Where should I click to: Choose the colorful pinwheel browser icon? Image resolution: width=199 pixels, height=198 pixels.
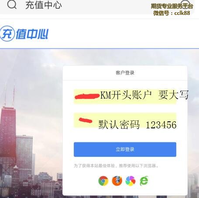pyautogui.click(x=130, y=181)
